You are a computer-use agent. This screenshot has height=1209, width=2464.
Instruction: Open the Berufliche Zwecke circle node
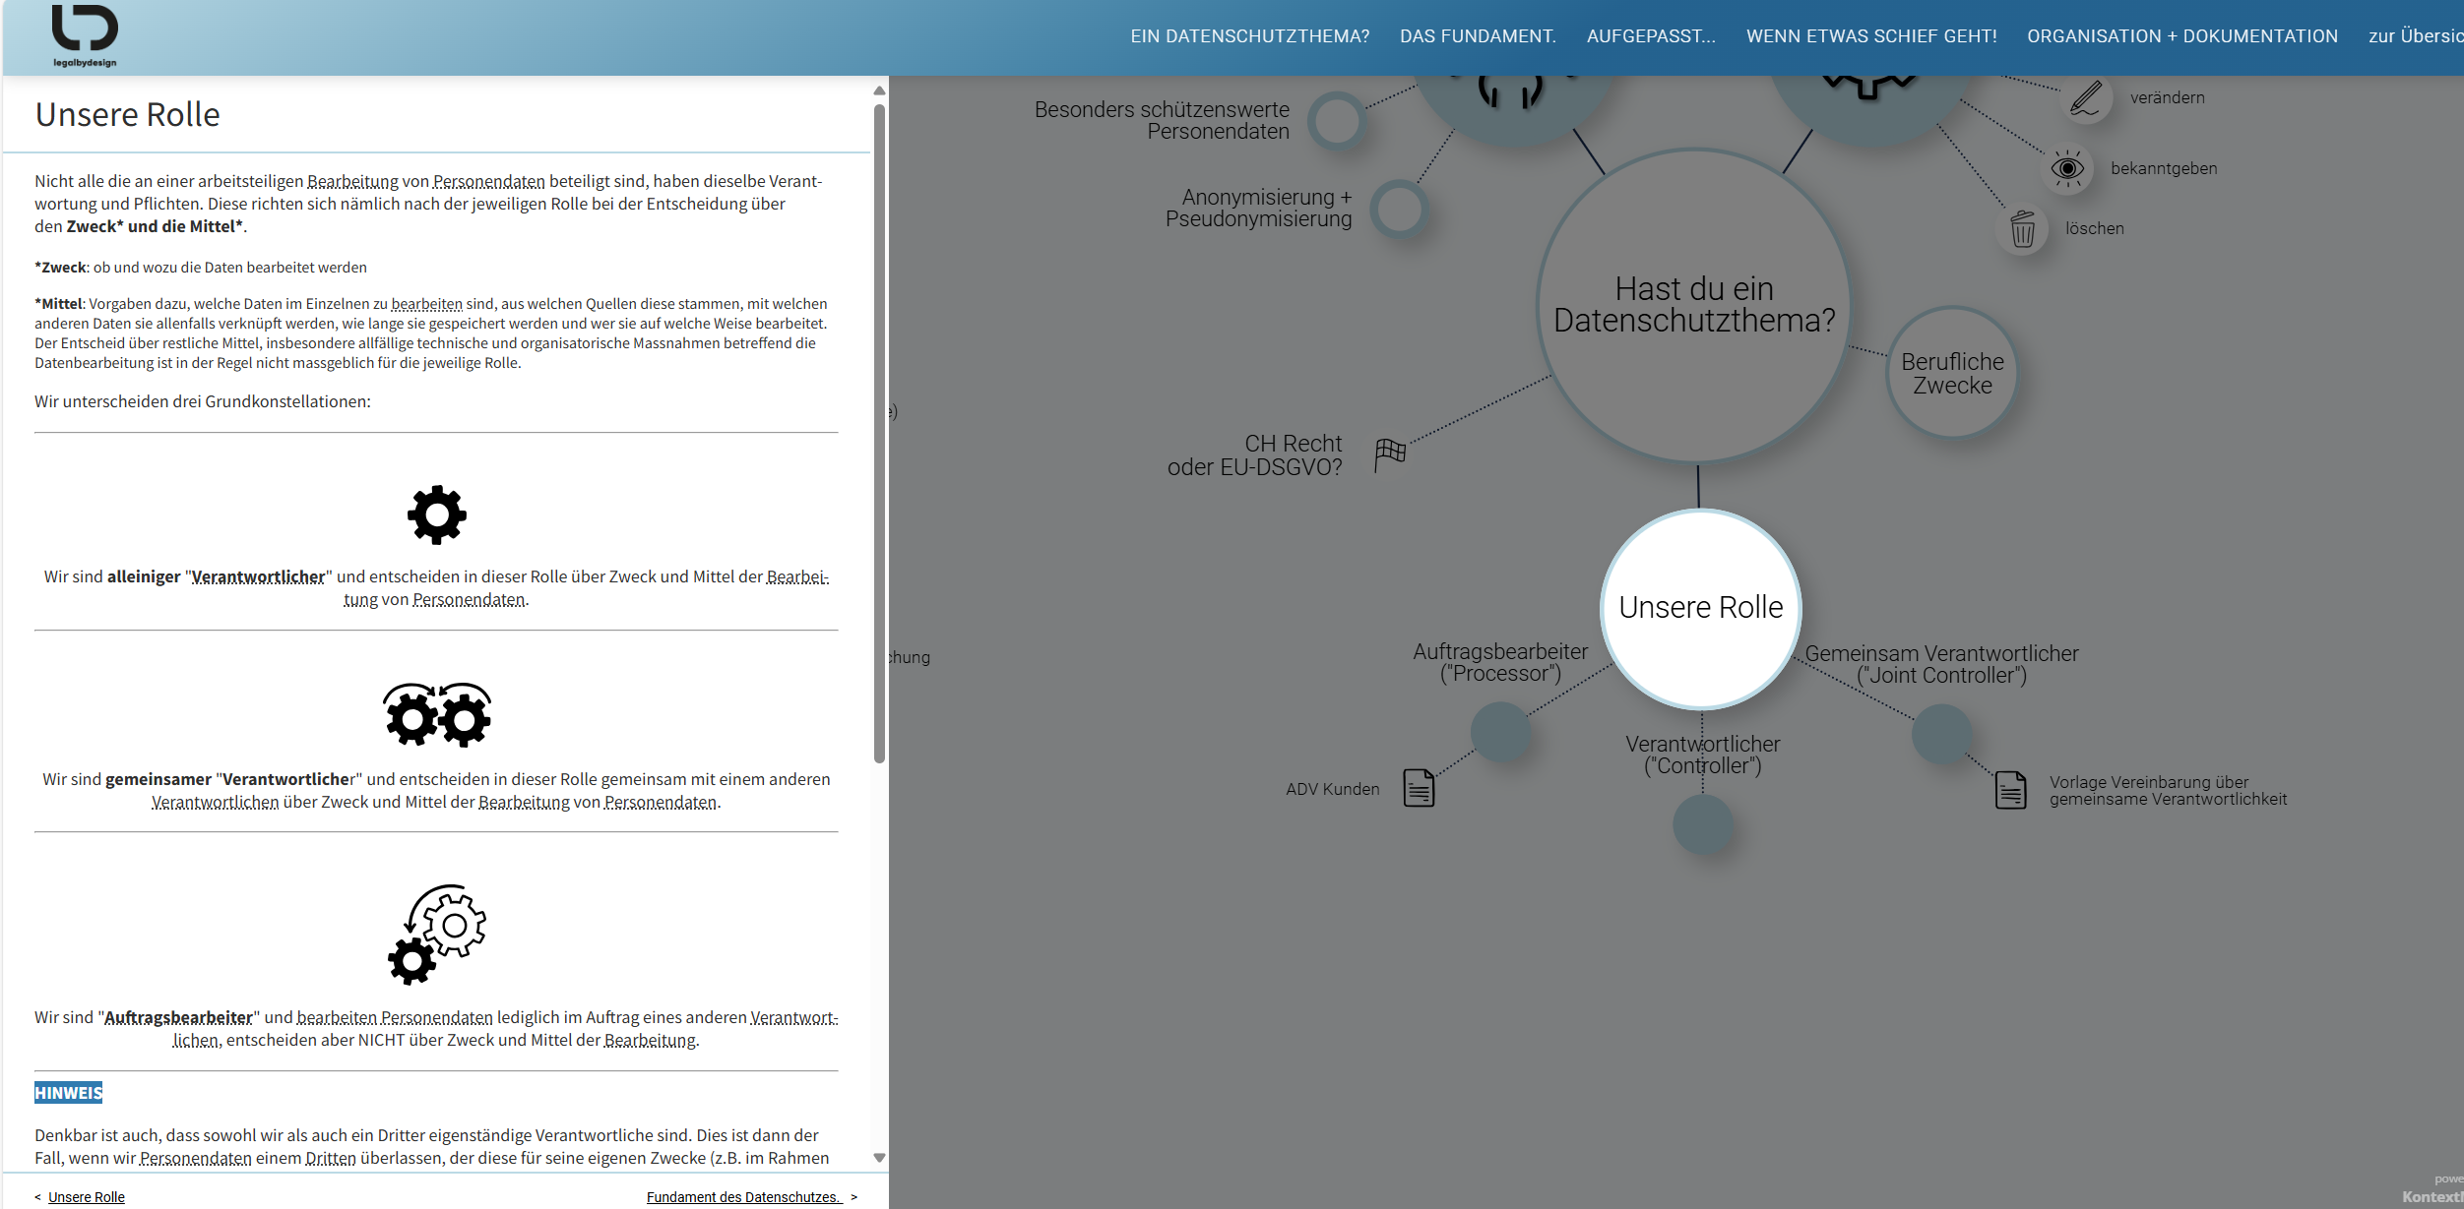(1951, 373)
